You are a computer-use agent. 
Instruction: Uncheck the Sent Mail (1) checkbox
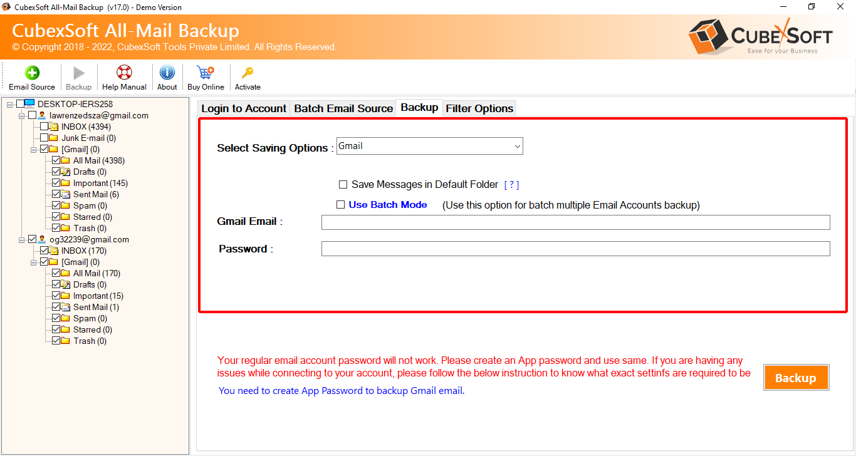(56, 307)
